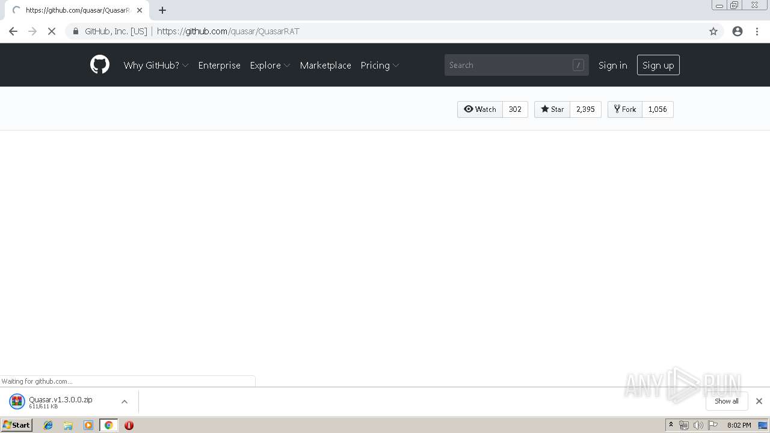Star the QuasarRAT repository
The width and height of the screenshot is (770, 433).
click(552, 109)
